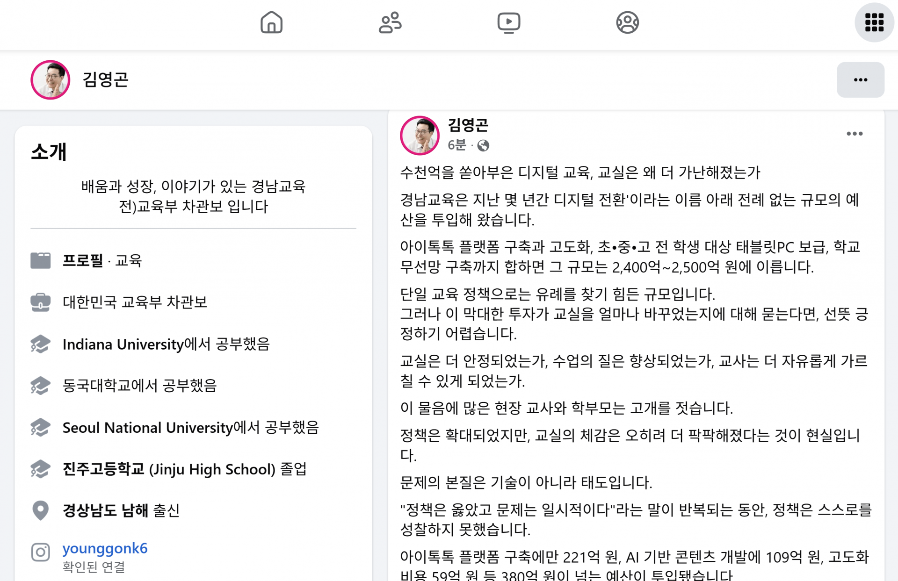Viewport: 898px width, 581px height.
Task: Click the Instagram icon beside younggonk6
Action: click(x=41, y=552)
